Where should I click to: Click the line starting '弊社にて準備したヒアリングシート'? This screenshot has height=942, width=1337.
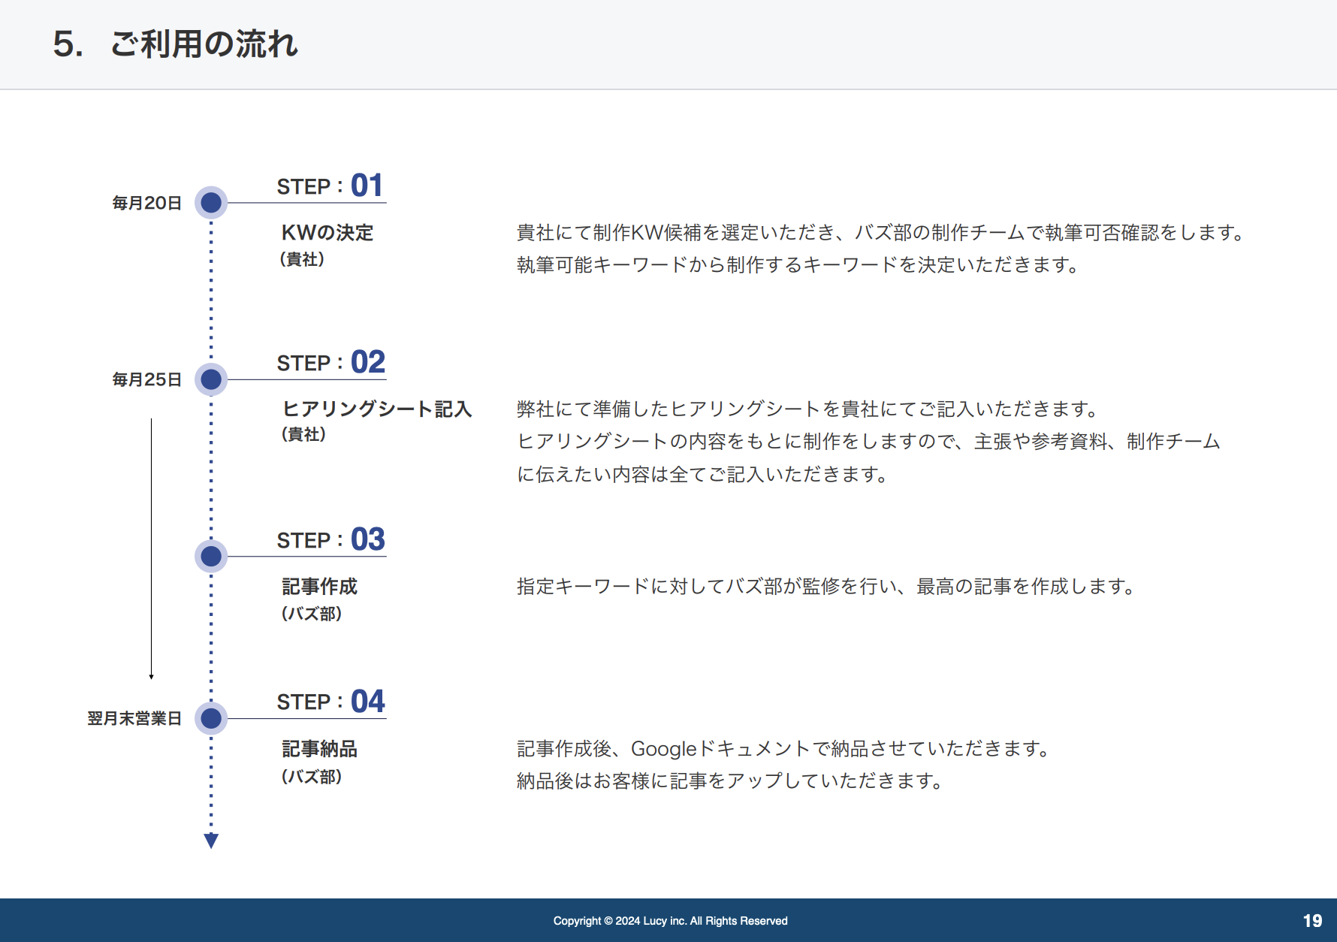pos(807,409)
